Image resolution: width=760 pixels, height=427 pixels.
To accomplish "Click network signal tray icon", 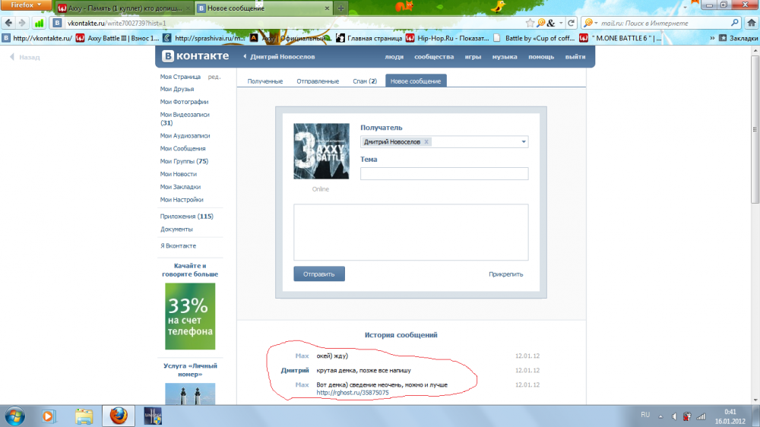I will [701, 416].
